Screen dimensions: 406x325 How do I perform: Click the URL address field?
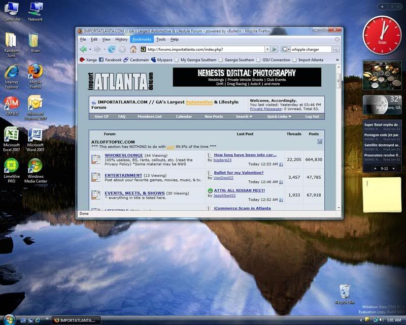(202, 49)
